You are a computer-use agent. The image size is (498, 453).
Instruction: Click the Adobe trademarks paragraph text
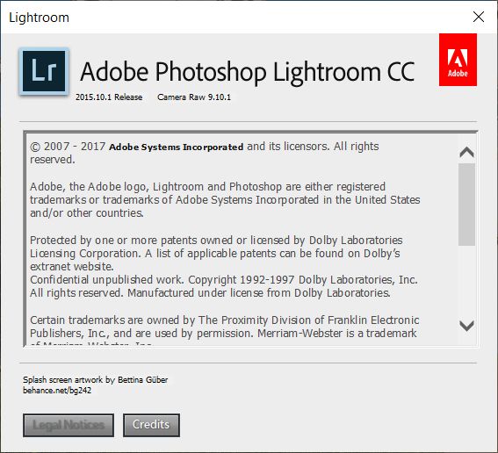click(x=225, y=199)
